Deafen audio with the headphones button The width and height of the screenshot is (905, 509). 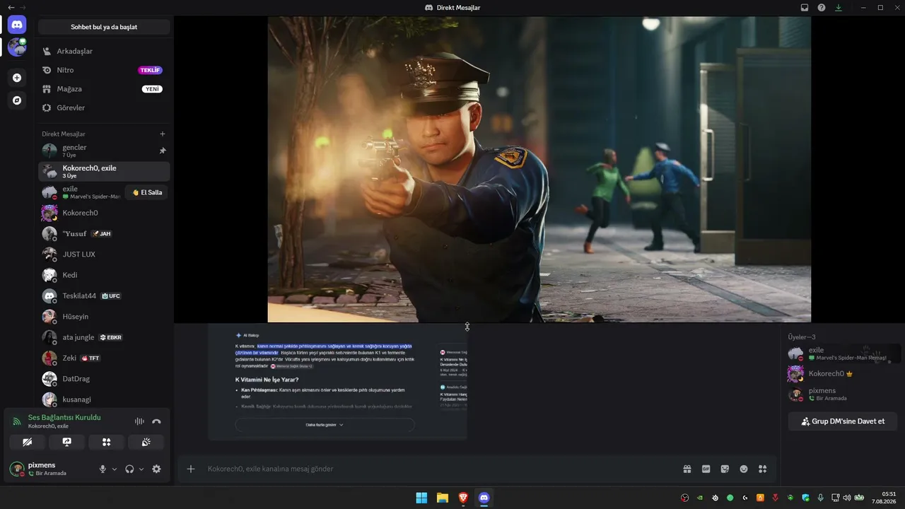pyautogui.click(x=129, y=469)
